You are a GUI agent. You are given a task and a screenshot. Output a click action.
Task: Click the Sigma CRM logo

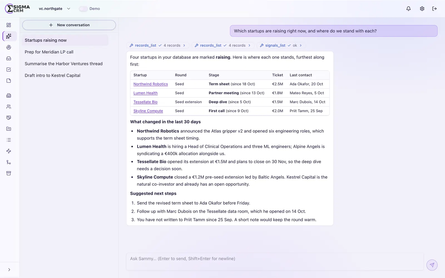18,9
